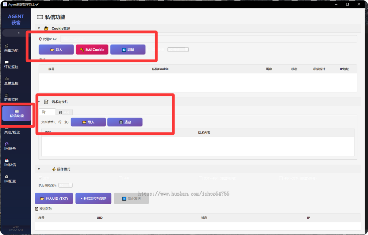Toggle the third operation mode checkbox
Screen dimensions: 368x235
201,178
